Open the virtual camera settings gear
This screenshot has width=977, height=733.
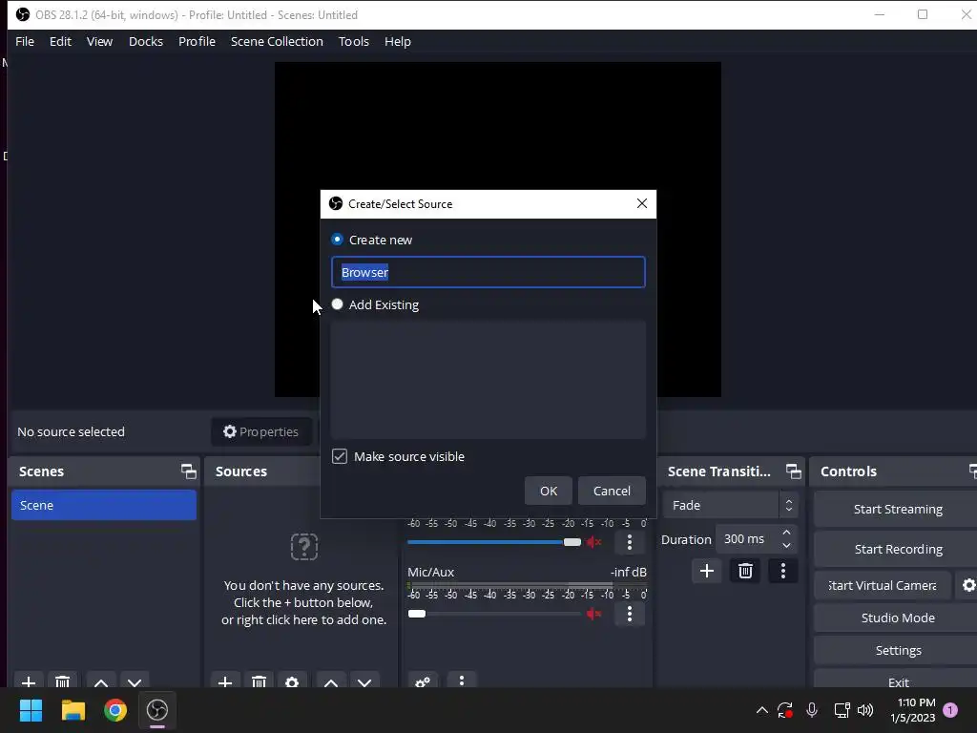click(x=968, y=585)
